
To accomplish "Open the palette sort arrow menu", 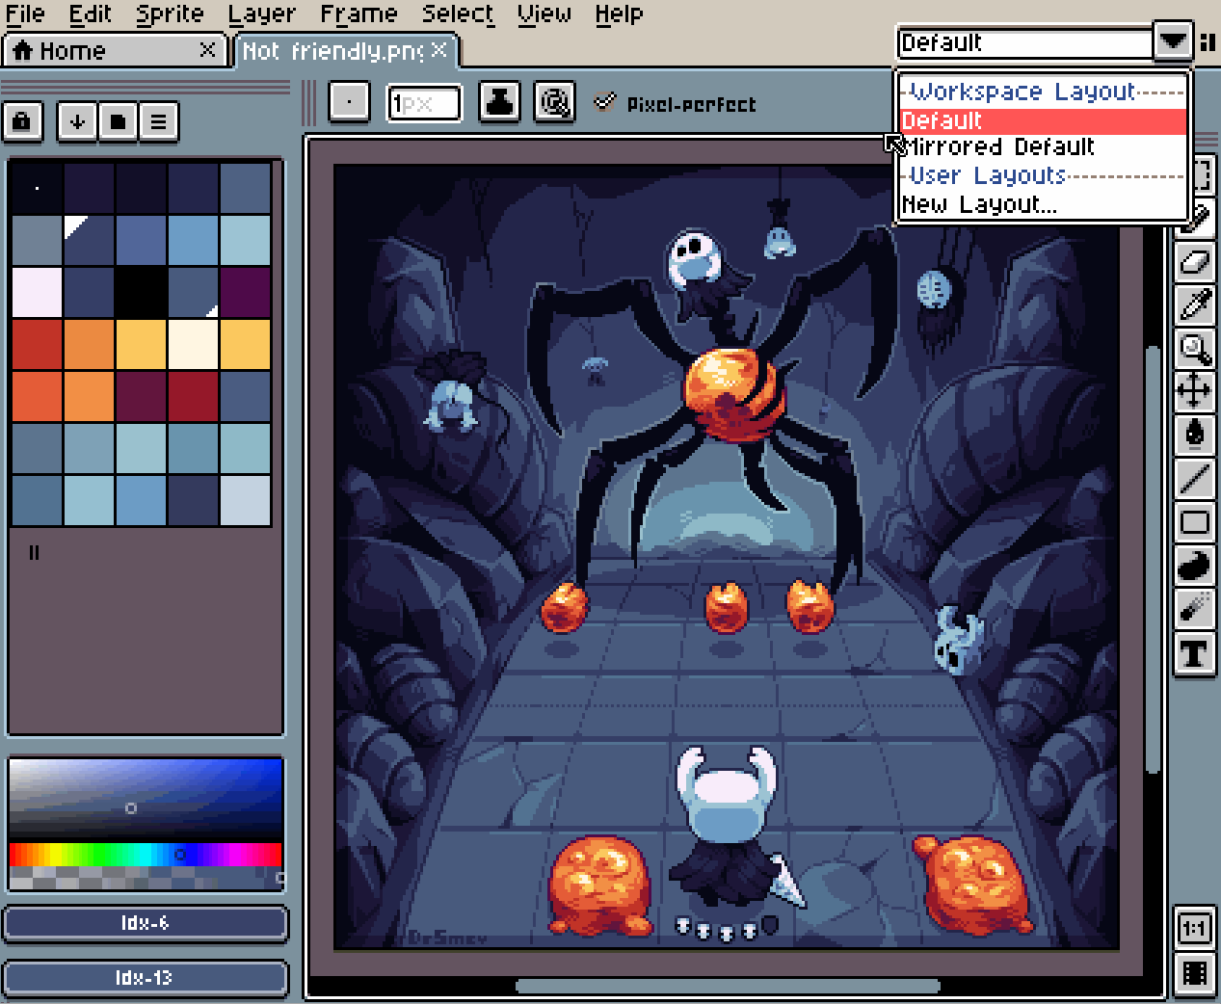I will 77,121.
